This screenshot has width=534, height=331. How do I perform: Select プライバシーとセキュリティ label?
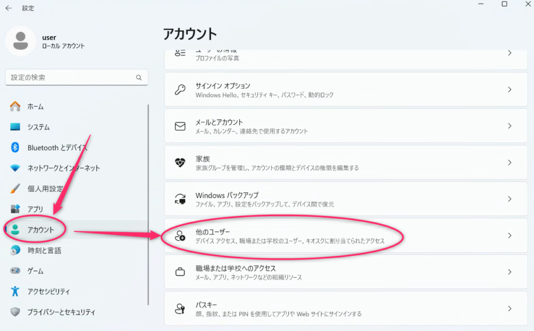(x=62, y=312)
